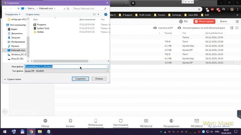This screenshot has width=241, height=135.
Task: Click the up arrow navigation button
Action: (18, 9)
